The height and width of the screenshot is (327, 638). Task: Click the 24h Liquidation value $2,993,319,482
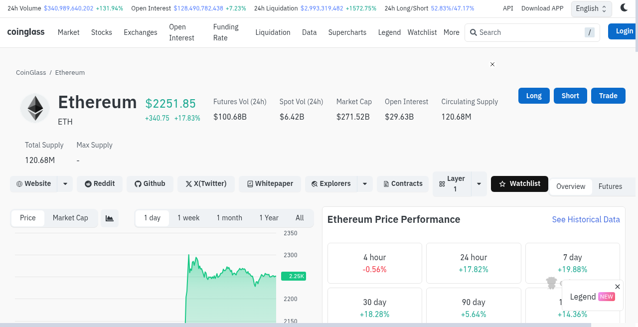click(x=322, y=8)
